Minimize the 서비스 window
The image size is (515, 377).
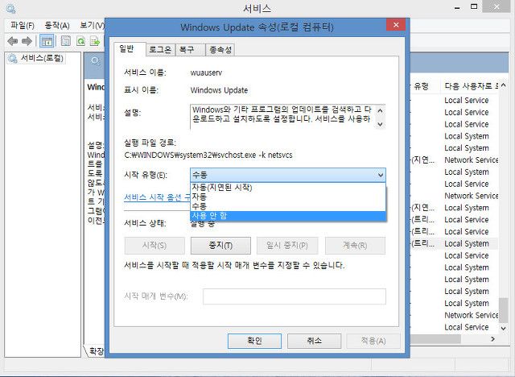coord(457,7)
